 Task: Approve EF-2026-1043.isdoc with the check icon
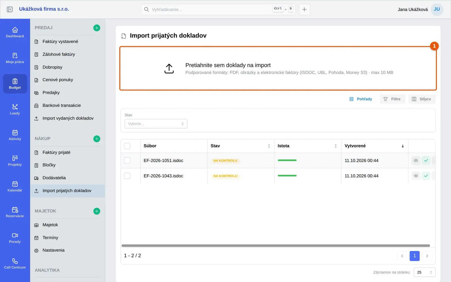point(426,176)
